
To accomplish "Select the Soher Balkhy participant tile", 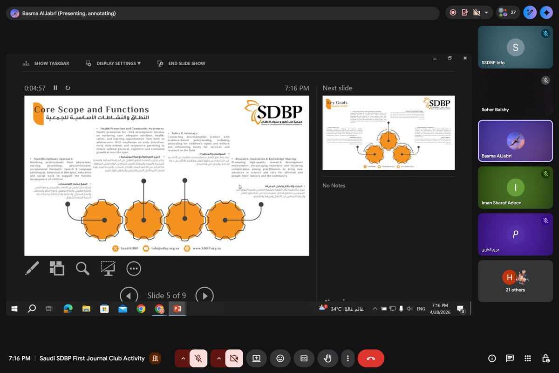I will (x=515, y=94).
